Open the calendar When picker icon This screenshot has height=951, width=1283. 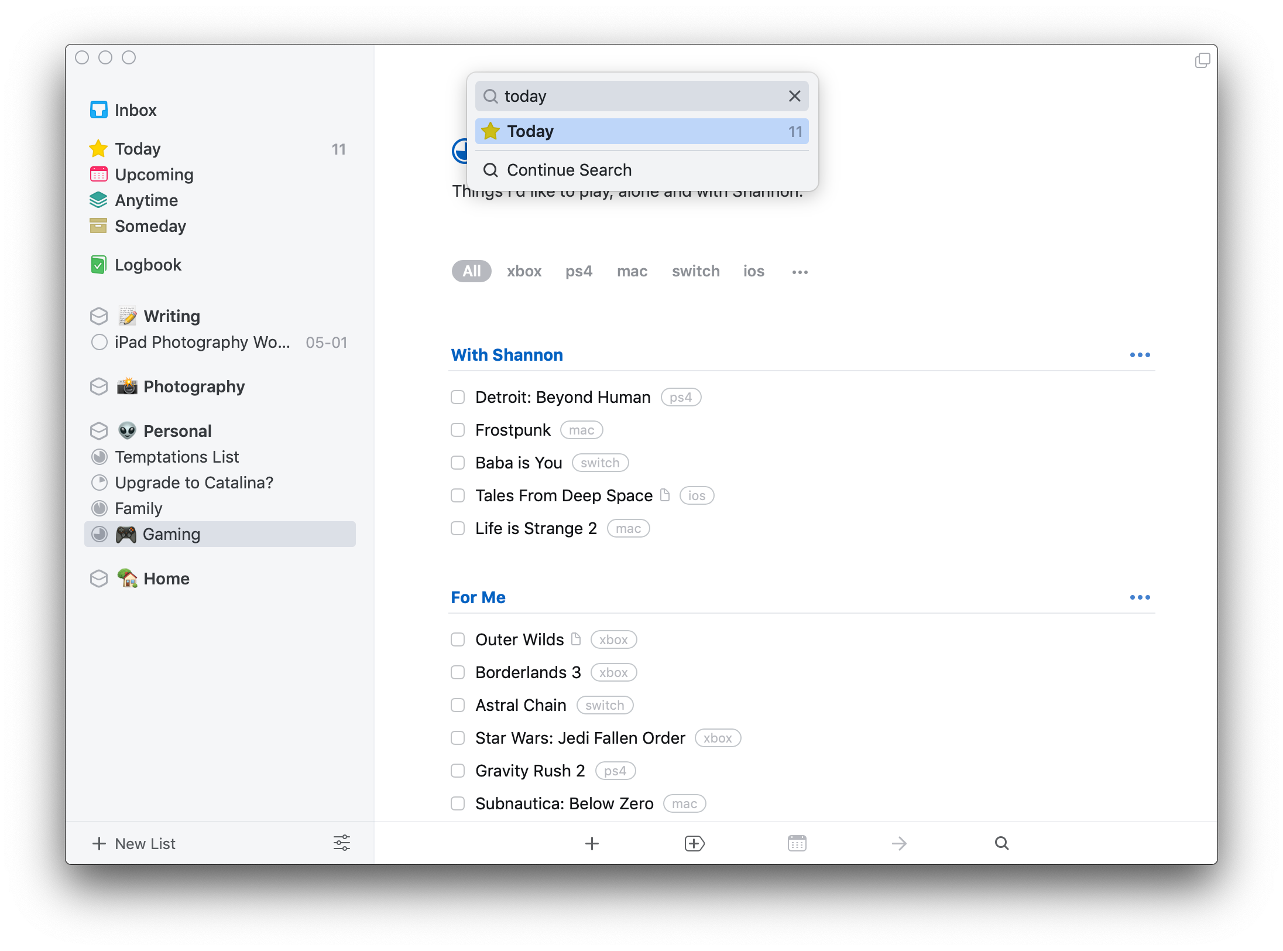797,843
